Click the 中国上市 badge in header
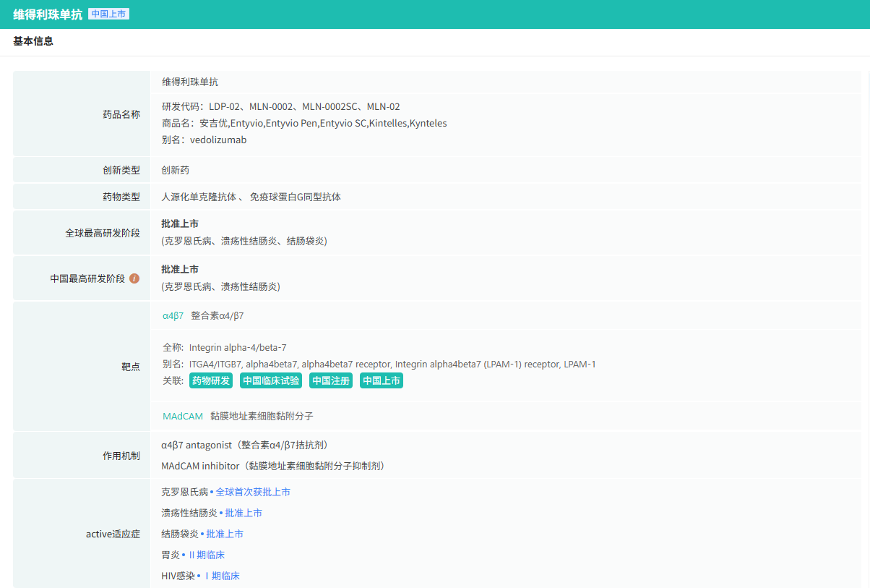 coord(108,14)
